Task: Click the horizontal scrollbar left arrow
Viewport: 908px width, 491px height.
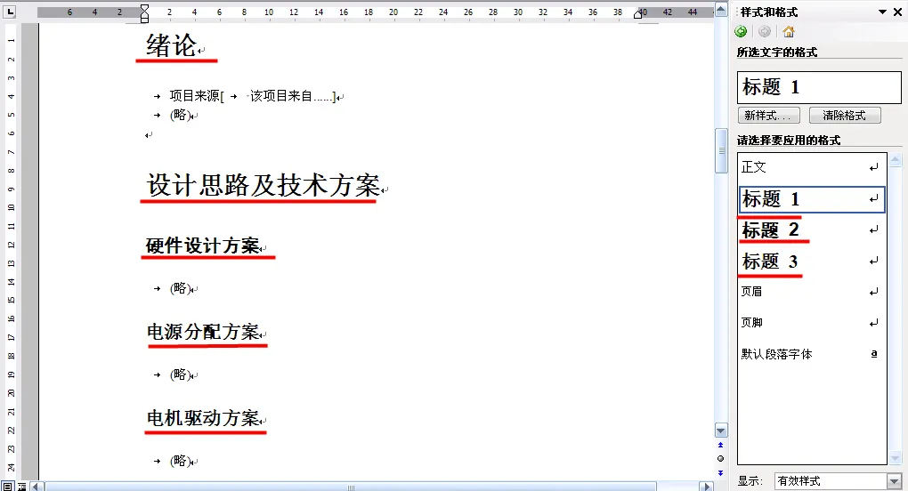Action: click(x=36, y=487)
